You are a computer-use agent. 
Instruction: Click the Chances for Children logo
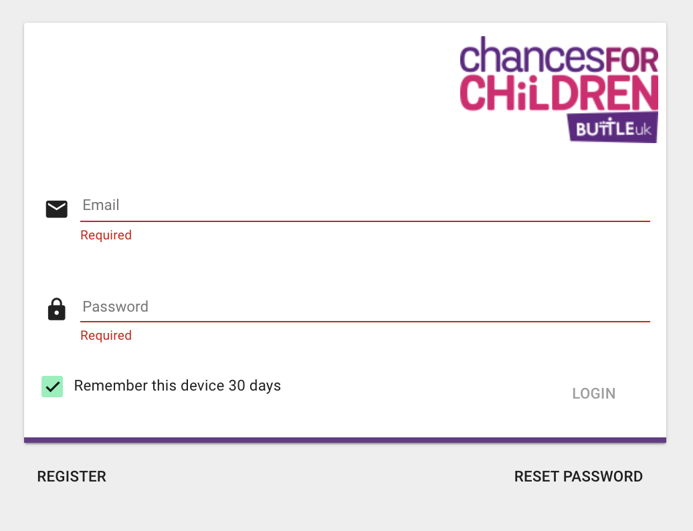pos(559,88)
